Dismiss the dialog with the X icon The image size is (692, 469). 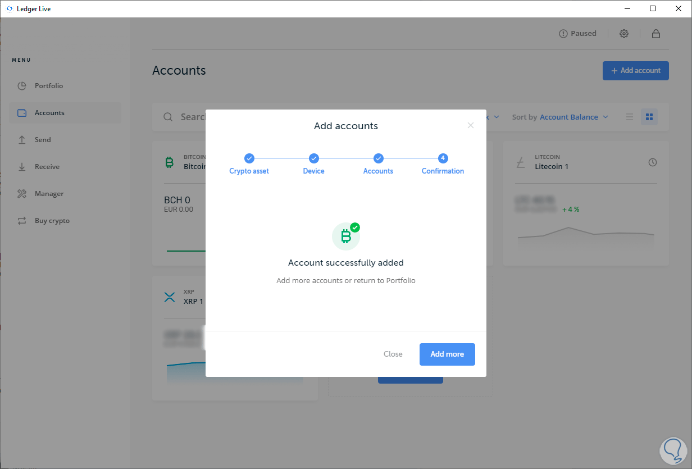click(471, 125)
